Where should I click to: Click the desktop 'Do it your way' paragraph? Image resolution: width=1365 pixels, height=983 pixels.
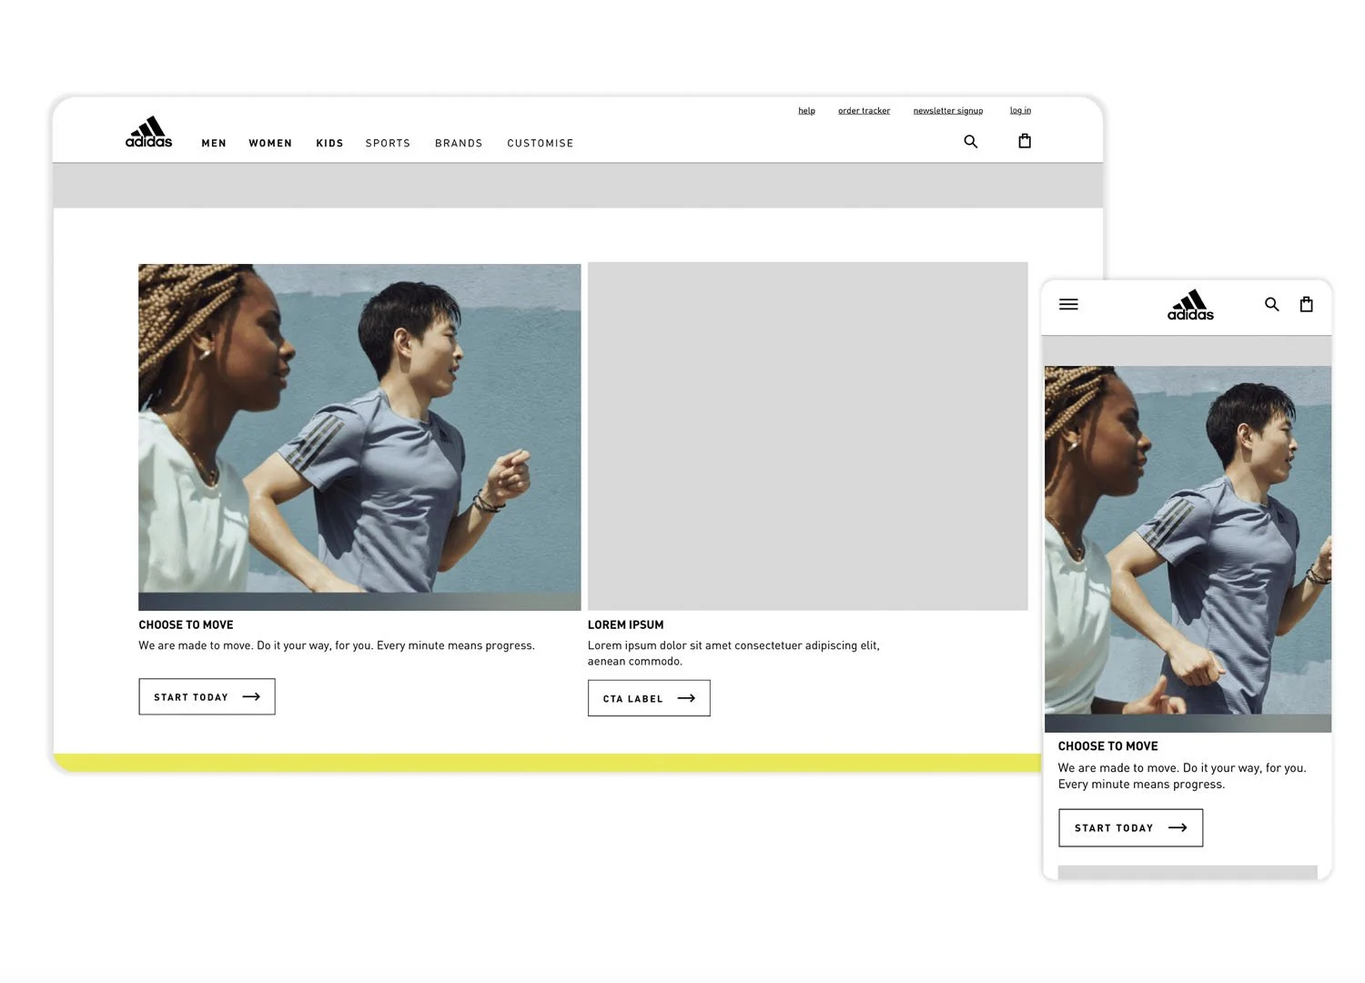(x=337, y=645)
